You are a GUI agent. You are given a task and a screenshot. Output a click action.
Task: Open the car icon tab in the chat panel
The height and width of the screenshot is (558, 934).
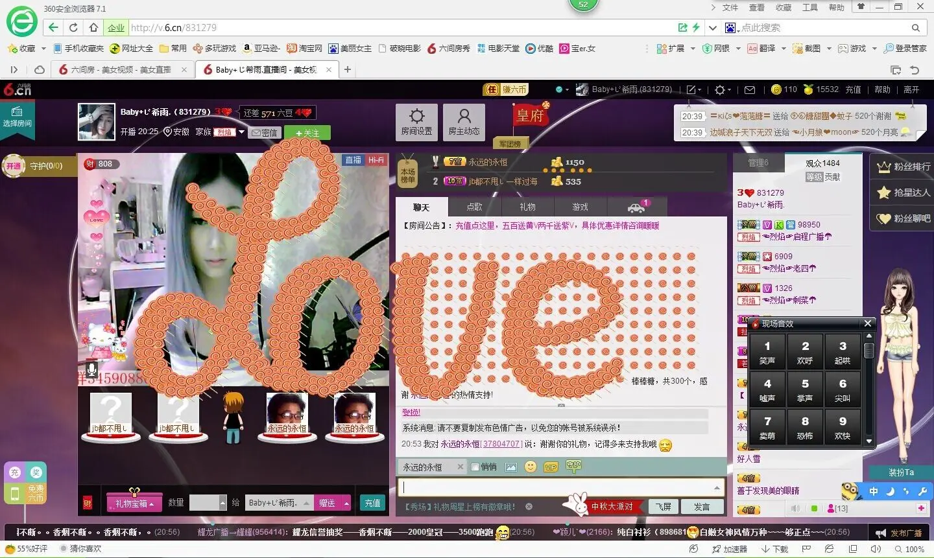tap(636, 207)
